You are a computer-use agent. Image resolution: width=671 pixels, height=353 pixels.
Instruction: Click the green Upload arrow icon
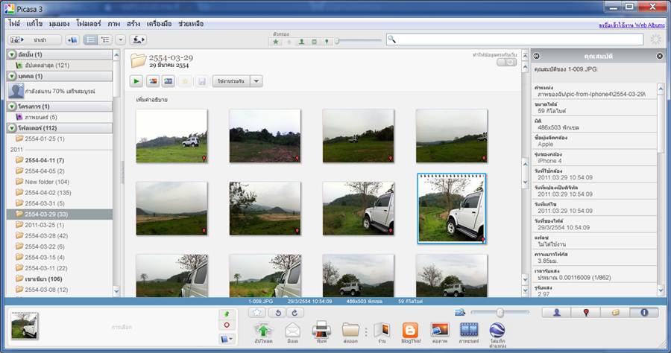pyautogui.click(x=262, y=331)
